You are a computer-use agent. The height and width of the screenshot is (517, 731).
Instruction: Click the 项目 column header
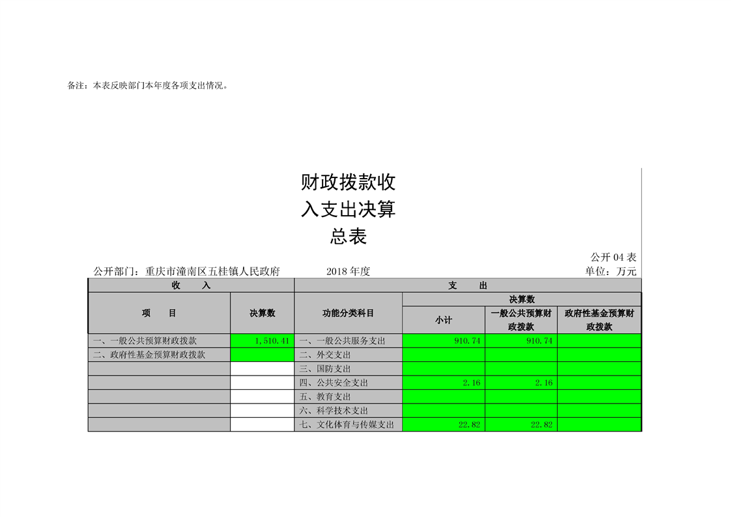[159, 313]
